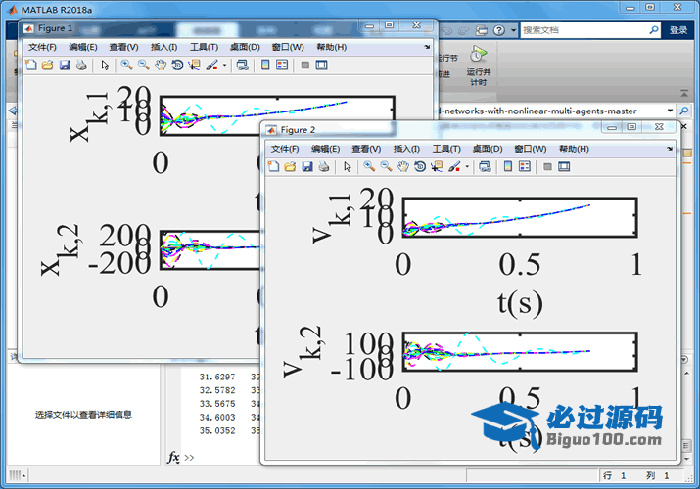This screenshot has height=489, width=700.
Task: Click Print icon in Figure 2 toolbar
Action: click(324, 166)
